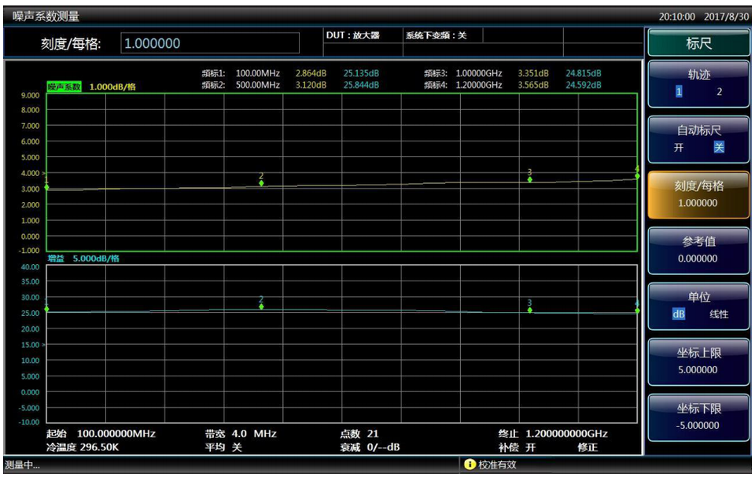Viewport: 755px width, 477px height.
Task: Click the 刻度/每格 value input field
Action: 210,43
